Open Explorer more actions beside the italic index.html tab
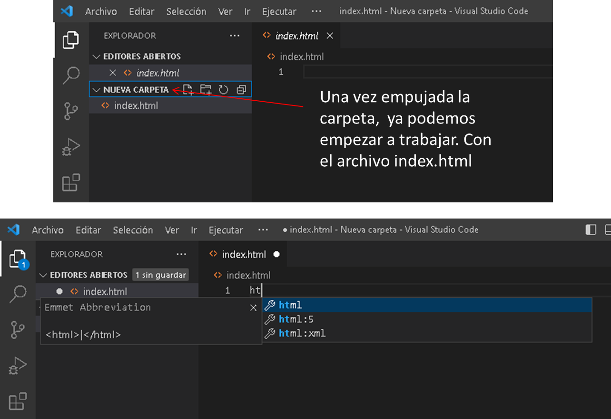This screenshot has height=419, width=611. [235, 36]
